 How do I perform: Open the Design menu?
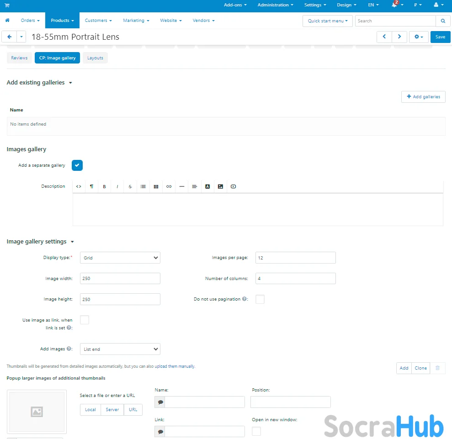pyautogui.click(x=346, y=5)
